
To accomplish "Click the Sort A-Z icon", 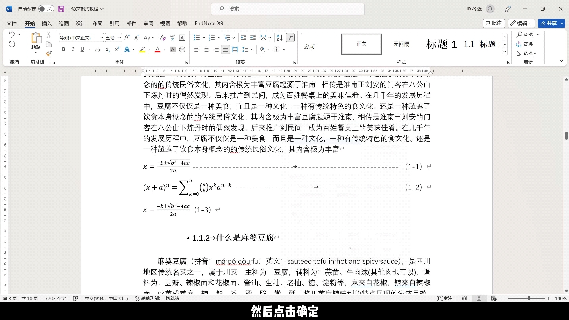I will pyautogui.click(x=279, y=38).
